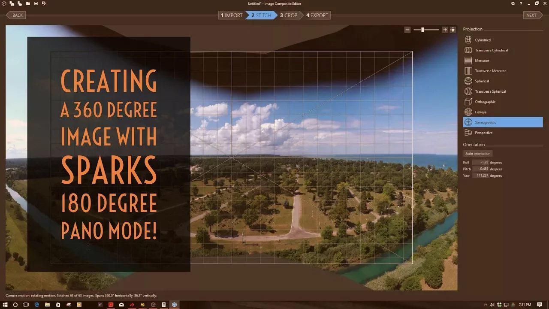Open Calculator from taskbar

tap(164, 305)
